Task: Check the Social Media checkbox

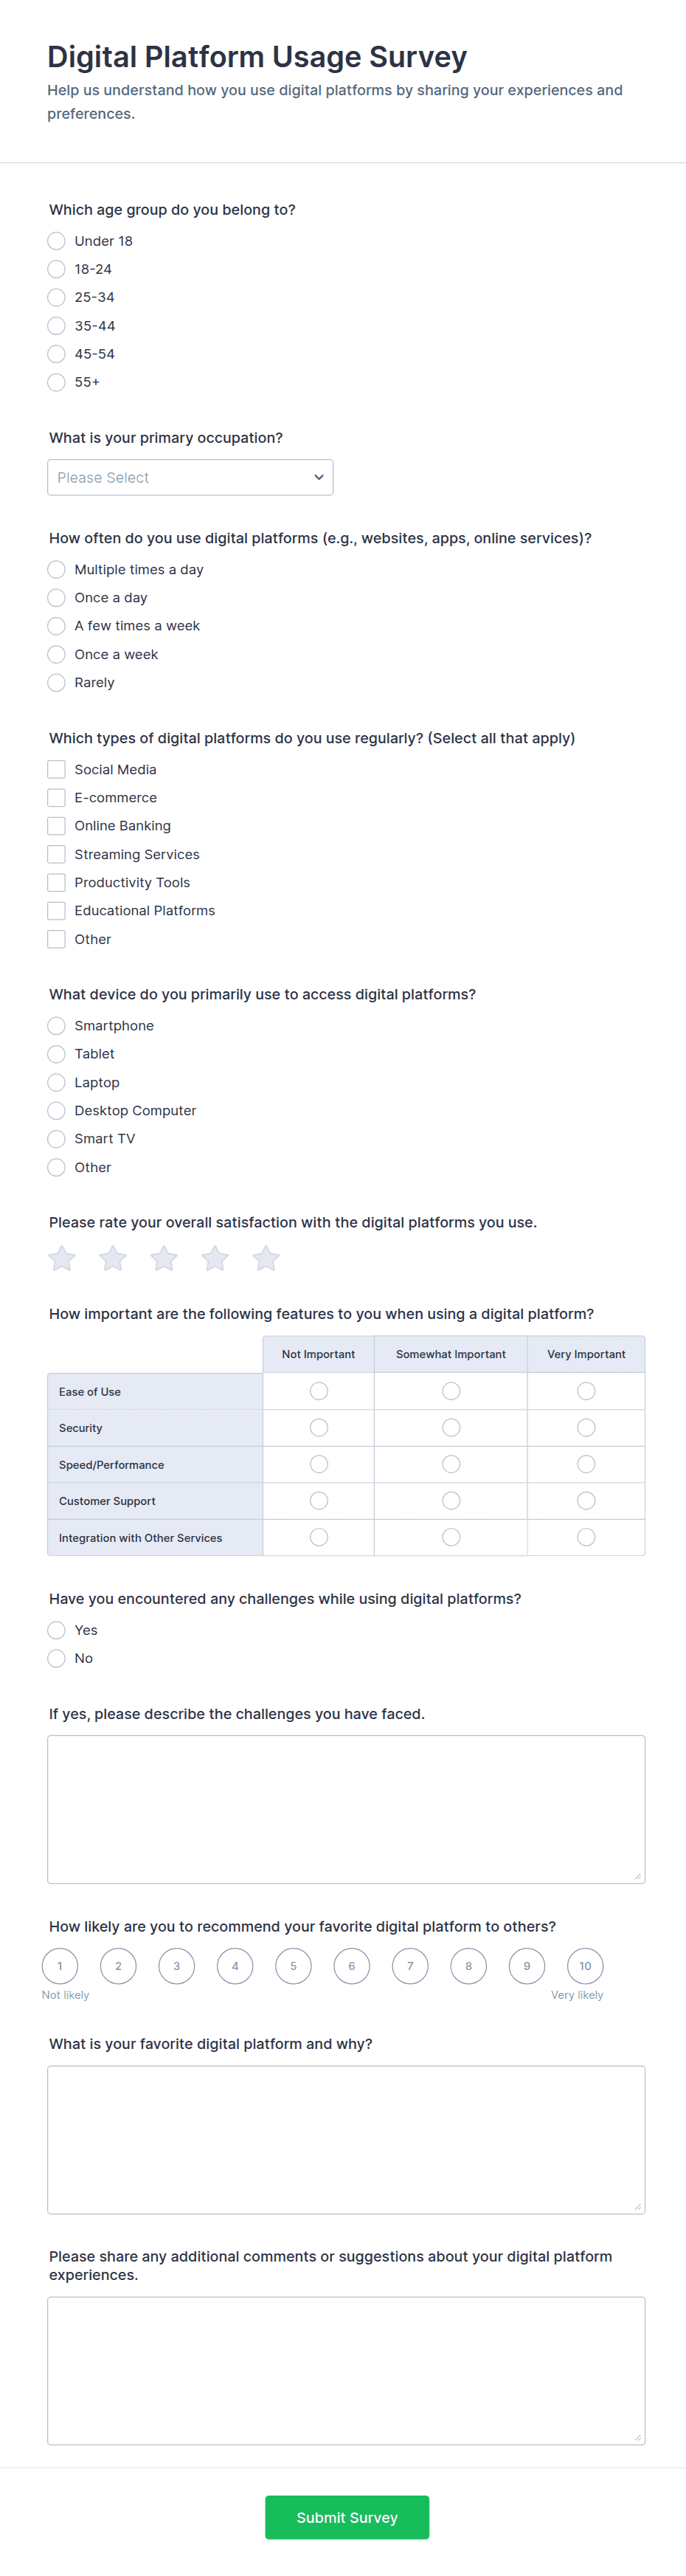Action: [x=57, y=769]
